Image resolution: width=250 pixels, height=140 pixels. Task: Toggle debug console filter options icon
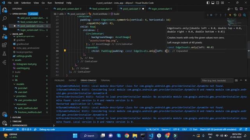point(236,80)
